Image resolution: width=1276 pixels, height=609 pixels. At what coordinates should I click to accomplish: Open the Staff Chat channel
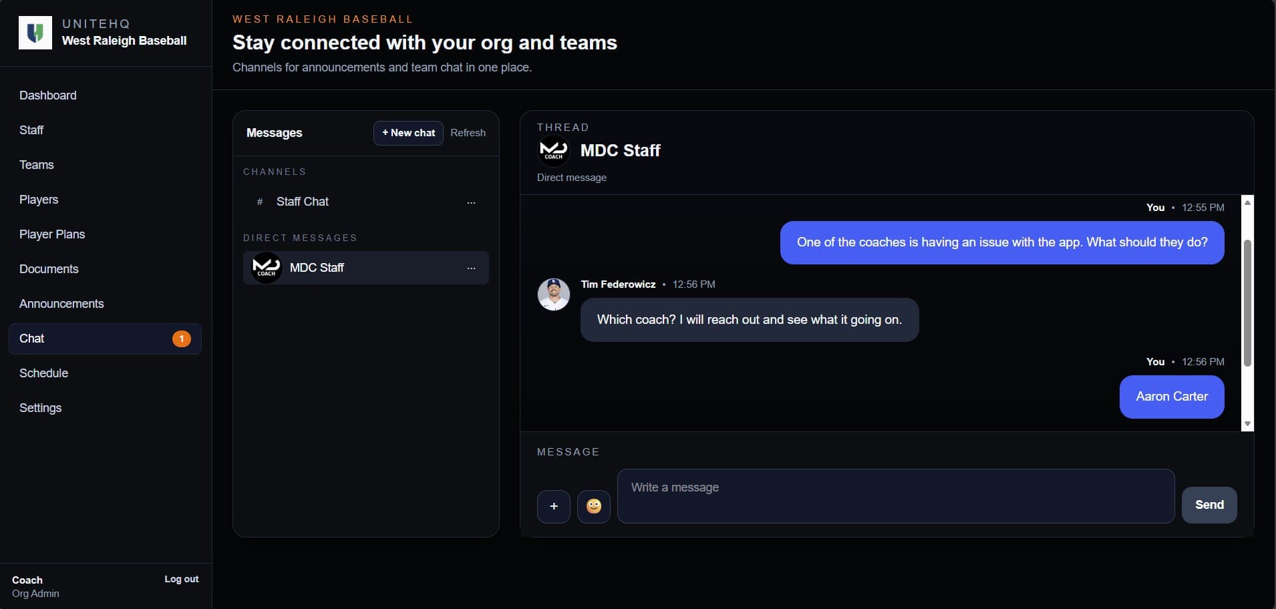(x=303, y=202)
